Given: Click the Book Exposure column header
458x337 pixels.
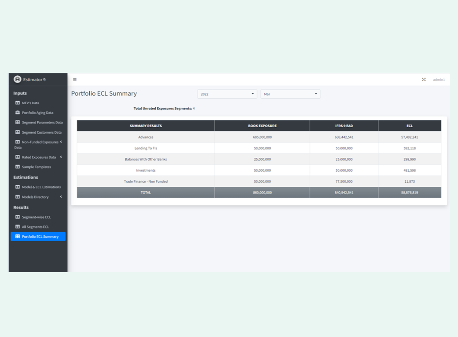Looking at the screenshot, I should click(x=262, y=126).
